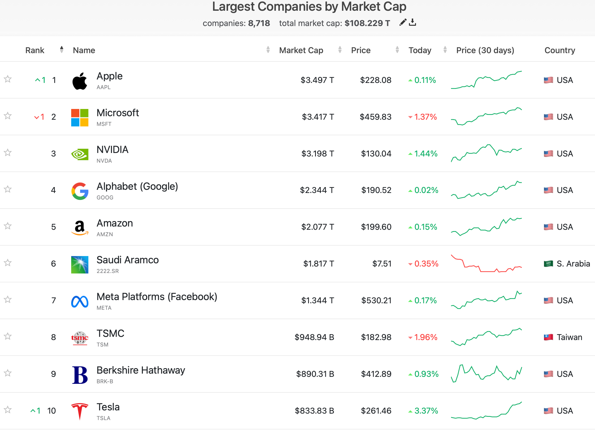Open the TSMC company link
The height and width of the screenshot is (434, 595).
click(x=110, y=334)
